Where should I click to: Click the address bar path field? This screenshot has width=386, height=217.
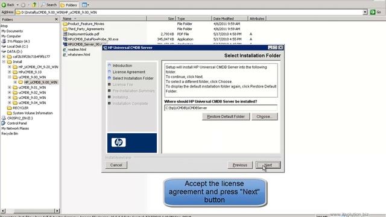(189, 12)
